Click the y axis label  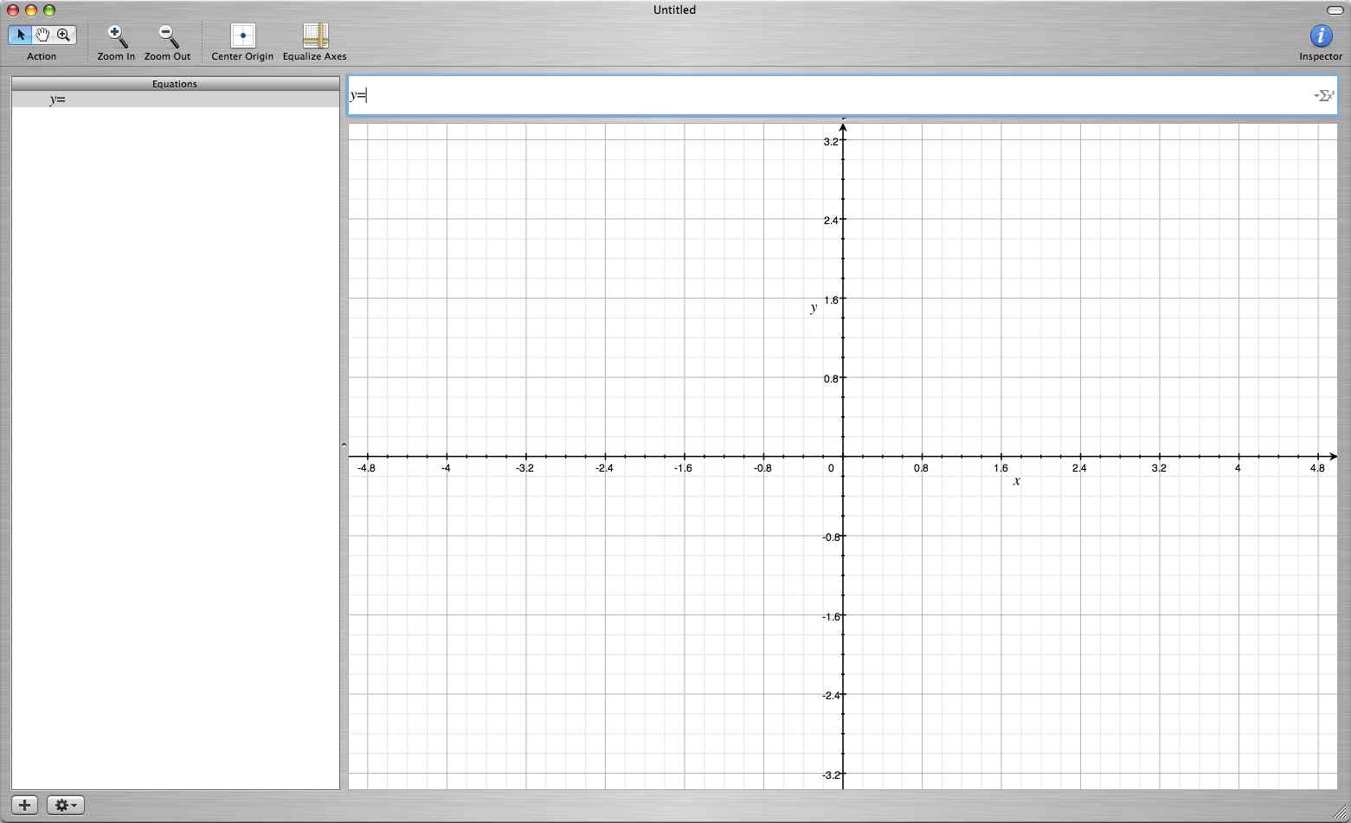click(814, 307)
